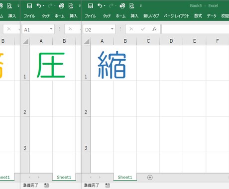The width and height of the screenshot is (229, 189).
Task: Expand A1 name box dropdown in middle window
Action: (x=51, y=29)
